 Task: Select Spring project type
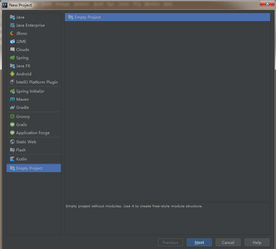(x=34, y=58)
